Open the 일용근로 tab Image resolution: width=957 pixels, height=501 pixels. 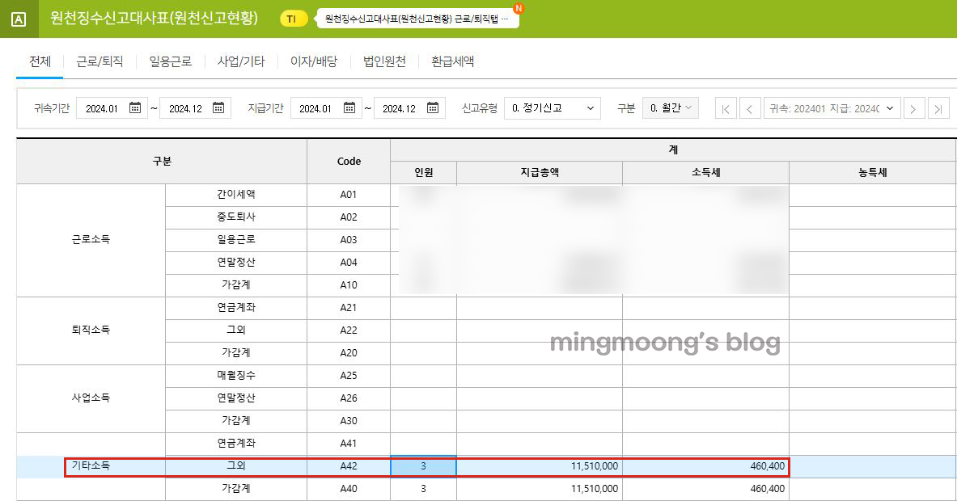click(171, 61)
